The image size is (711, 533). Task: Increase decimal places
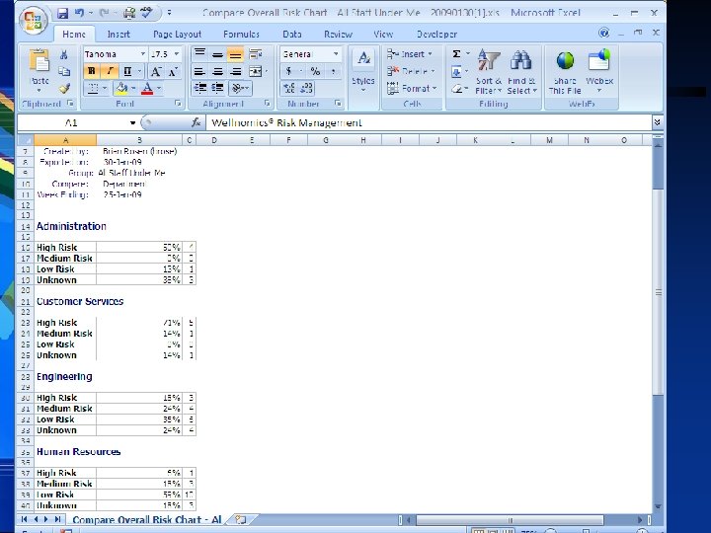(289, 88)
